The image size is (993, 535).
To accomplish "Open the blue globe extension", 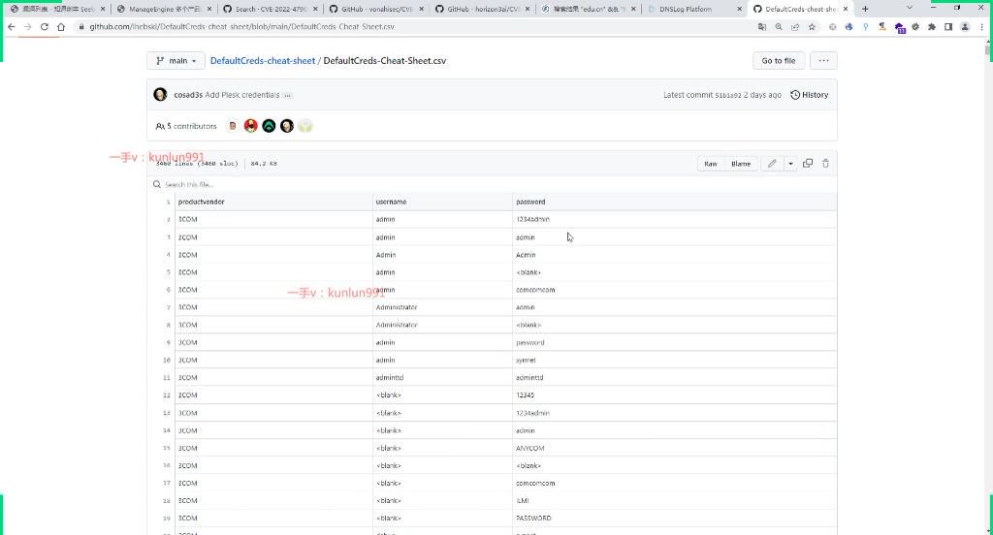I will [x=849, y=27].
